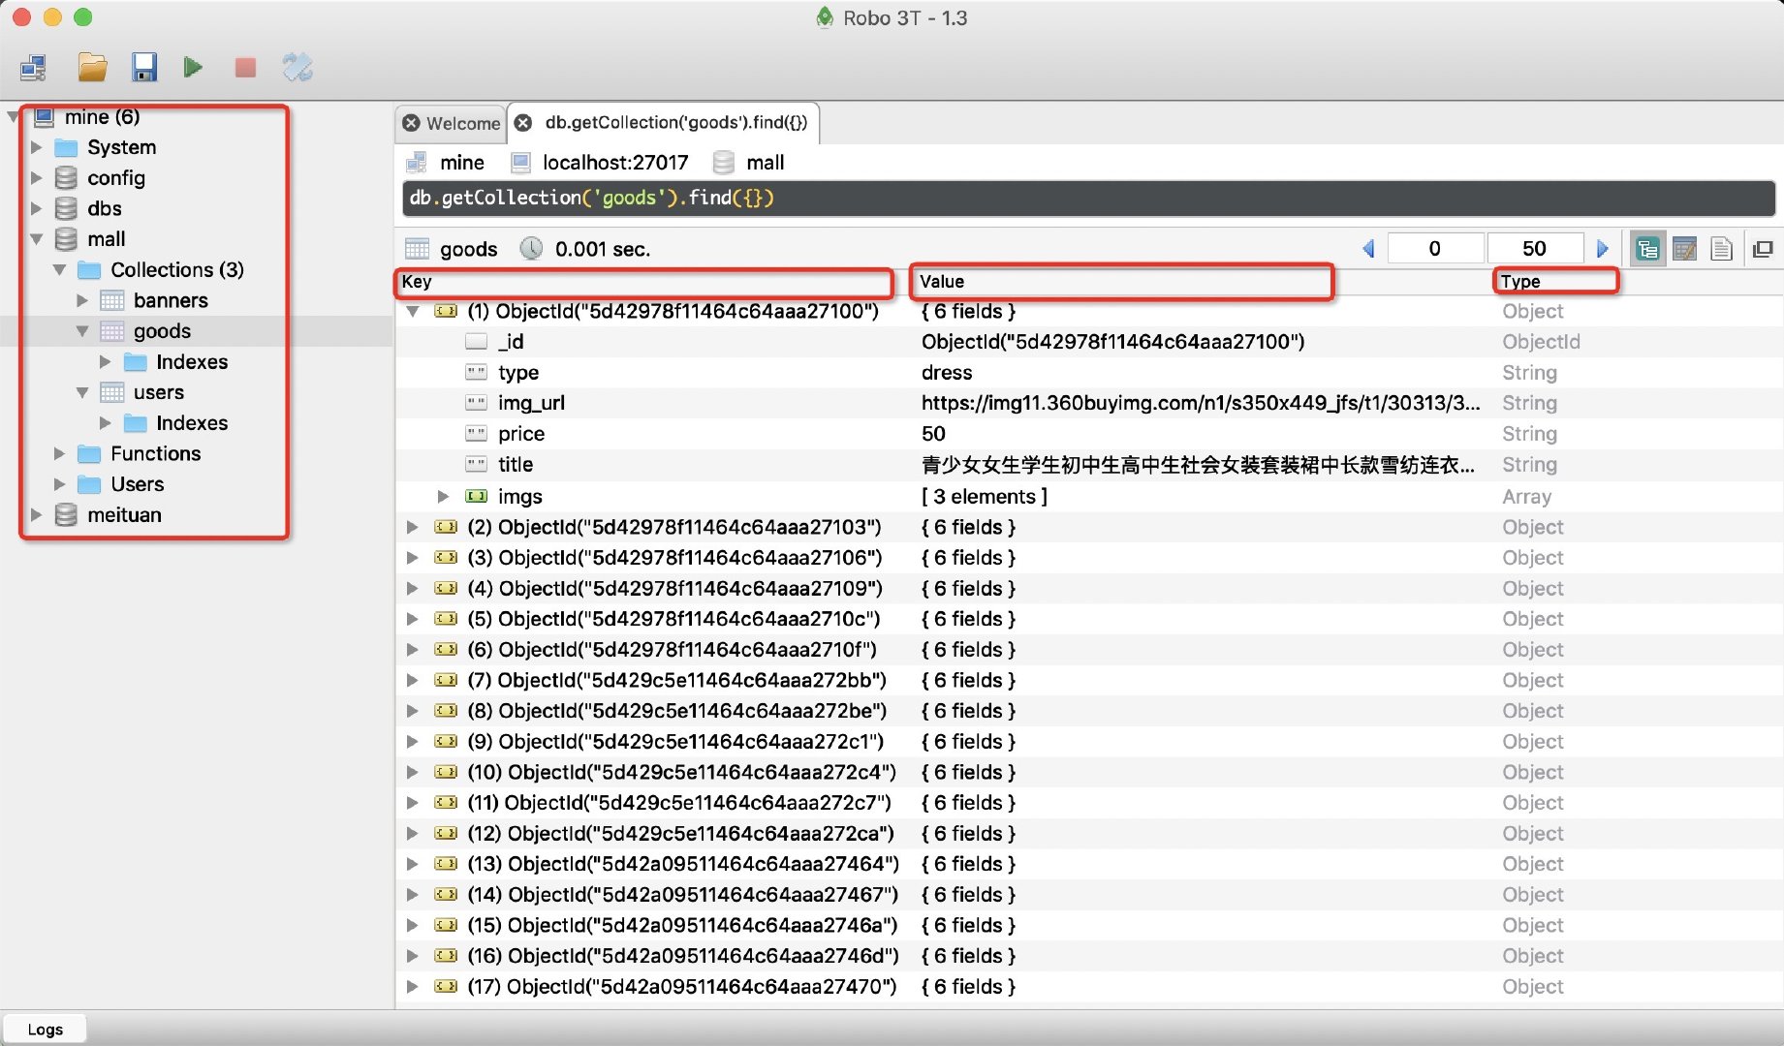The width and height of the screenshot is (1784, 1046).
Task: Stop query execution with red stop icon
Action: click(x=244, y=67)
